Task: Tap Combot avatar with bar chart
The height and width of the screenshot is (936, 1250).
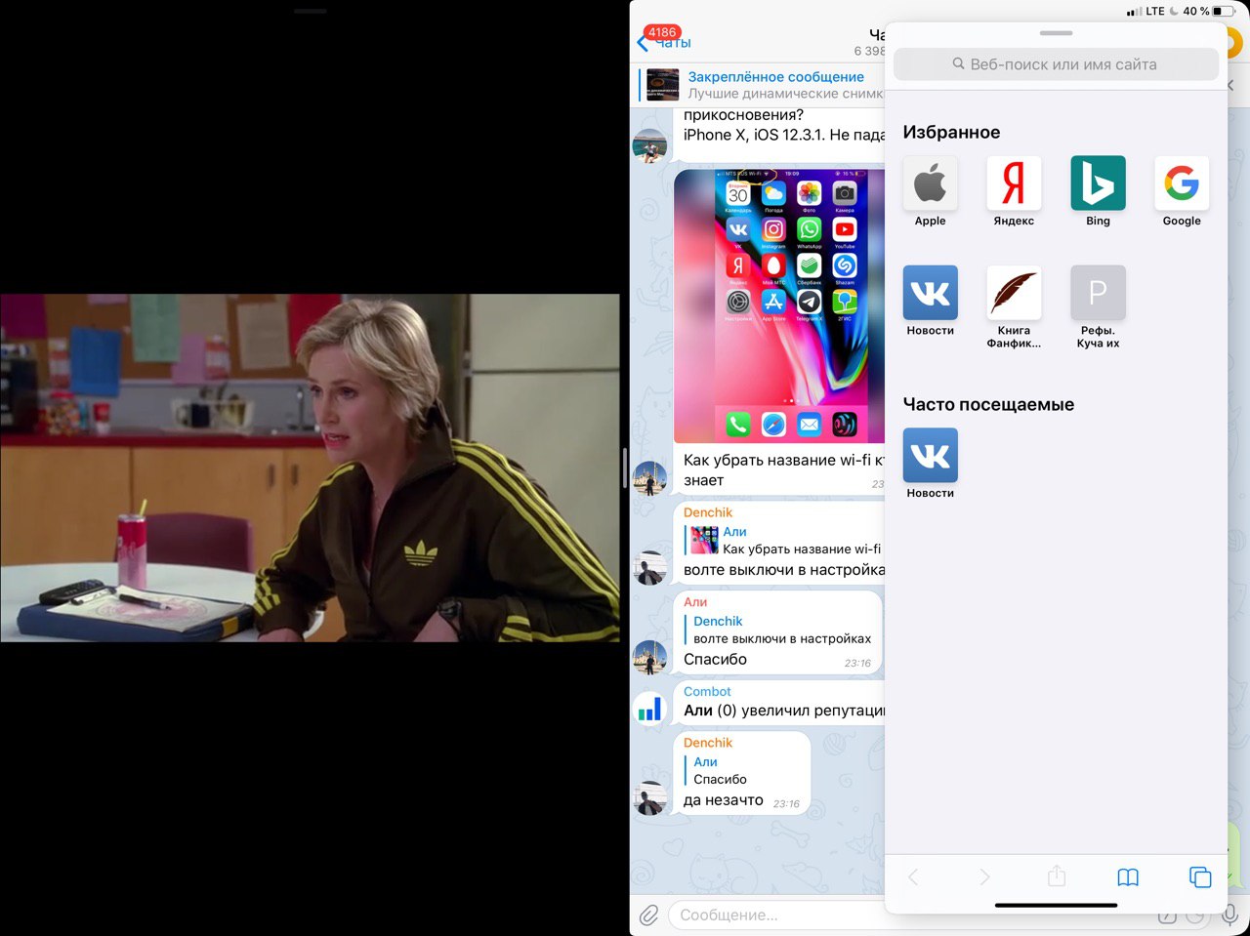Action: coord(649,709)
